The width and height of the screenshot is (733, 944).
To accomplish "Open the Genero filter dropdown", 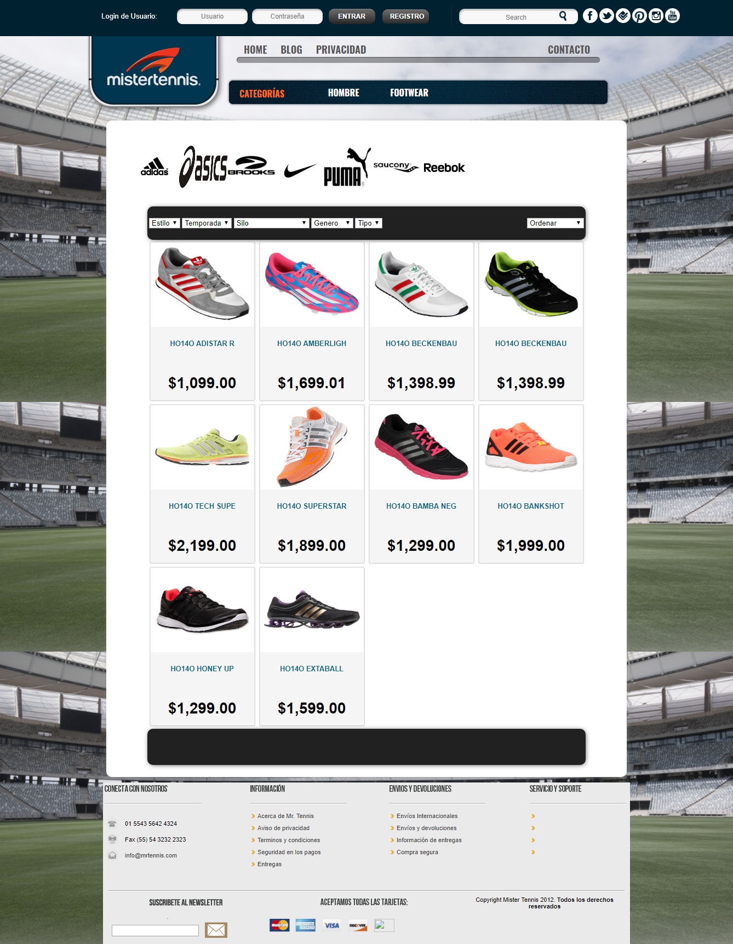I will 332,223.
